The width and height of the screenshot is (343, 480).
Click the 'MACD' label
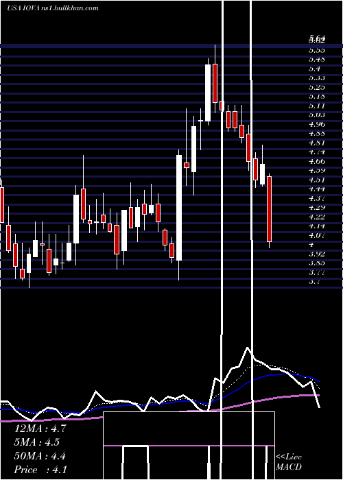[288, 467]
